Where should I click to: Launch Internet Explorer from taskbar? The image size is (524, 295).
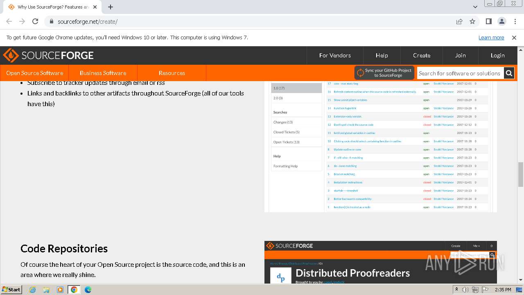click(x=33, y=290)
